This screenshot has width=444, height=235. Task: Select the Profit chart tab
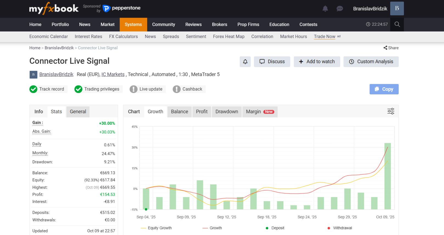coord(202,112)
